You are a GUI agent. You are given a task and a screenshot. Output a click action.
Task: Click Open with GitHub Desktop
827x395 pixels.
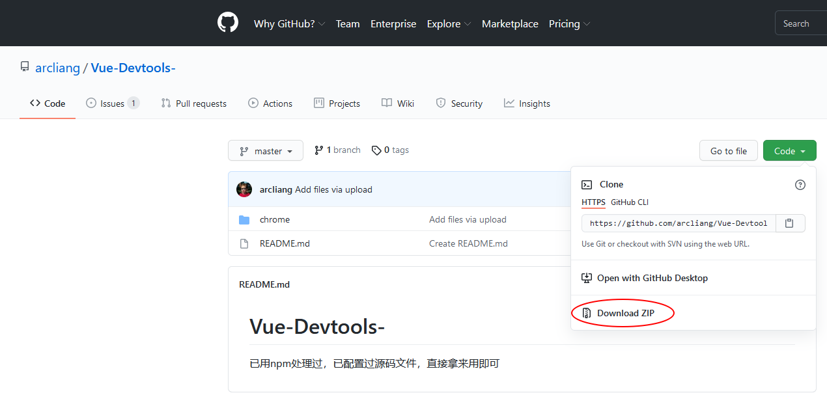(652, 278)
